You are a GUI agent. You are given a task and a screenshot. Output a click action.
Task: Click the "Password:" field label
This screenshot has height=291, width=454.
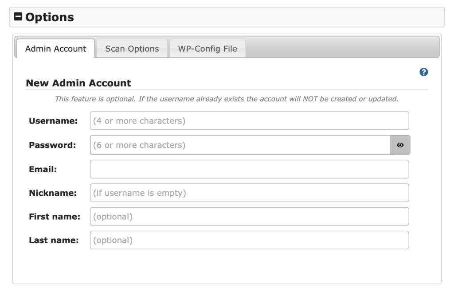click(52, 145)
